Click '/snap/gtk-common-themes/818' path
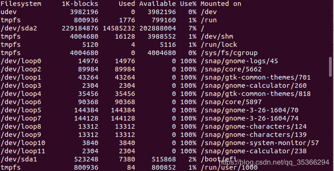Screen dimensions: 334x171 click(255, 94)
